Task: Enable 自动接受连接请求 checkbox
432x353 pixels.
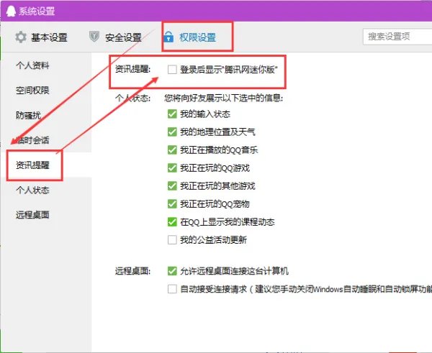Action: pyautogui.click(x=172, y=289)
